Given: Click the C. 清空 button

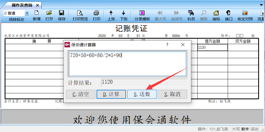Looking at the screenshot, I should (x=81, y=94).
